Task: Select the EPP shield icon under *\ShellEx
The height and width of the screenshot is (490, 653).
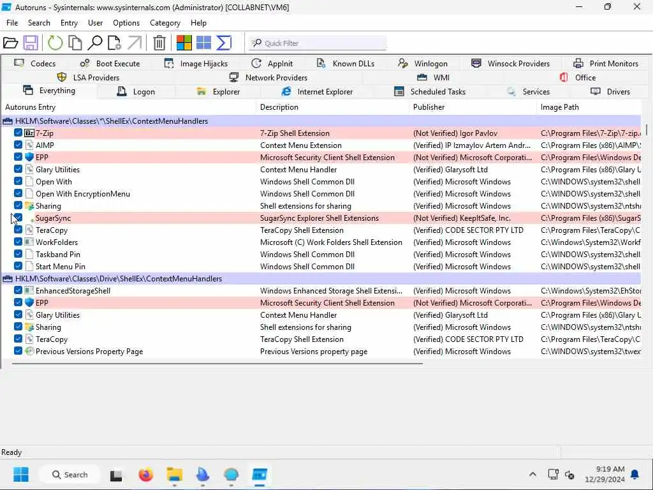Action: click(x=29, y=158)
